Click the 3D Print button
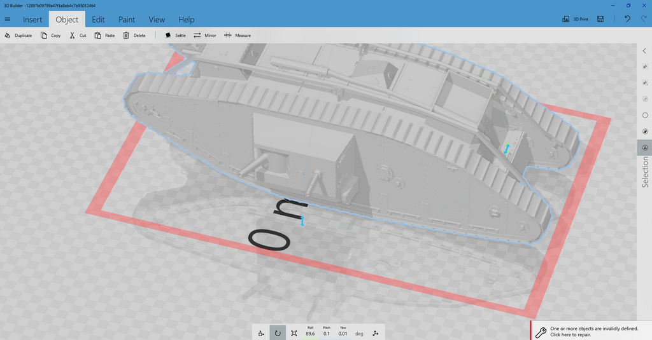Screen dimensions: 652x340 (575, 19)
